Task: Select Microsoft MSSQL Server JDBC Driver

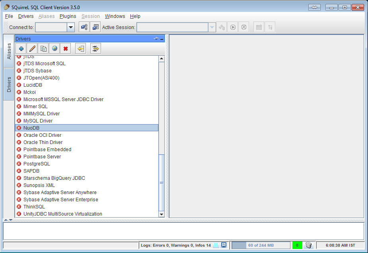Action: coord(87,99)
